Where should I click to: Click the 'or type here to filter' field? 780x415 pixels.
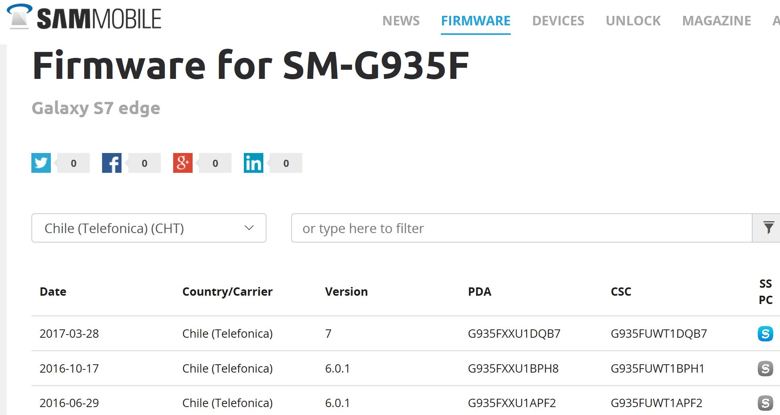[521, 228]
